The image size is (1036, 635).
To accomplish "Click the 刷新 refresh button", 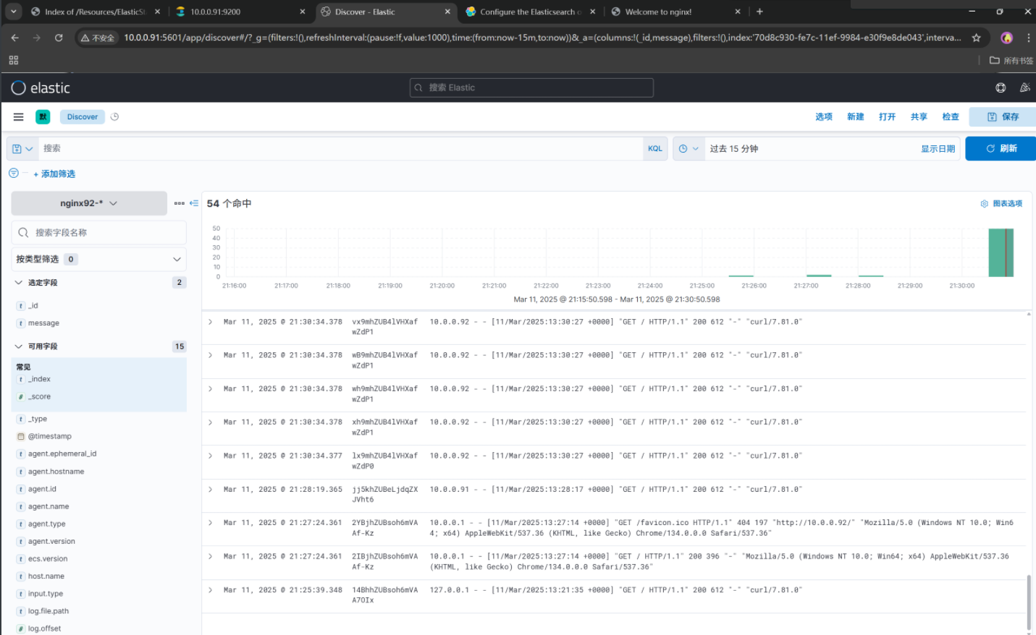I will pyautogui.click(x=1001, y=148).
